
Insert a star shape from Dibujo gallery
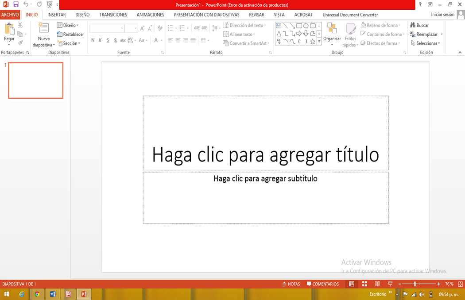[x=313, y=41]
